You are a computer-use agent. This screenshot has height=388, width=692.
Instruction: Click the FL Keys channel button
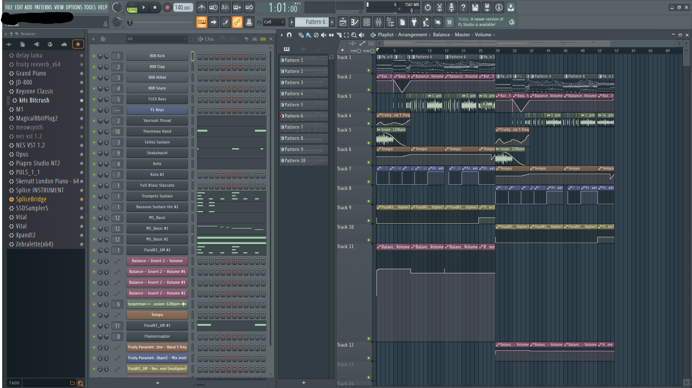(157, 110)
